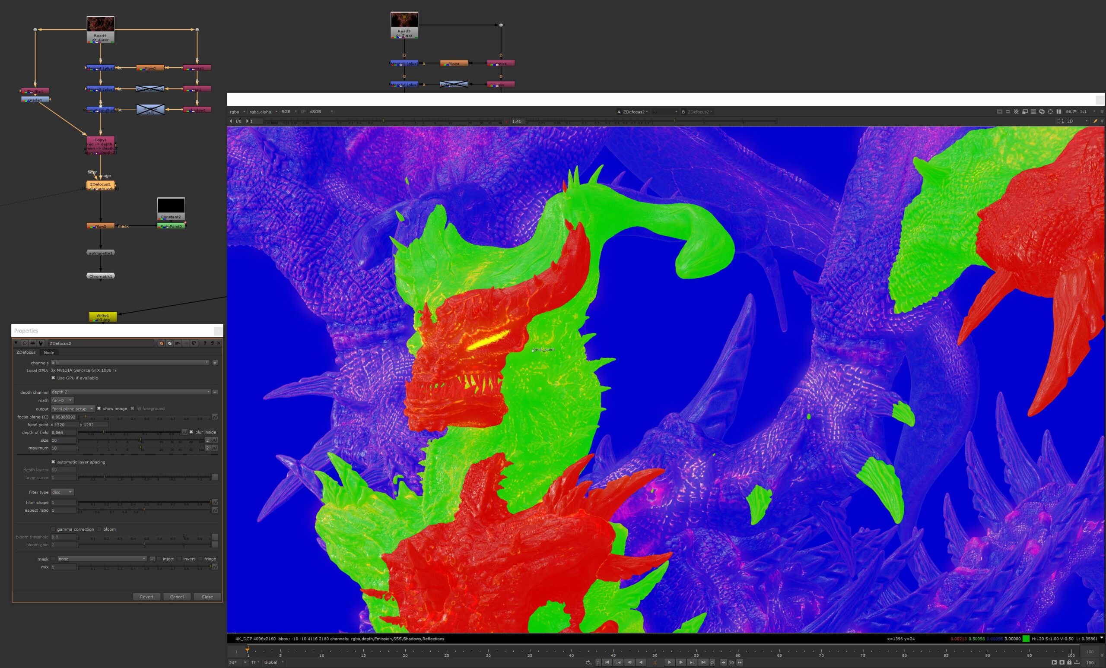Open the viewer rgba layer dropdown
Screen dimensions: 1106x668
point(238,112)
